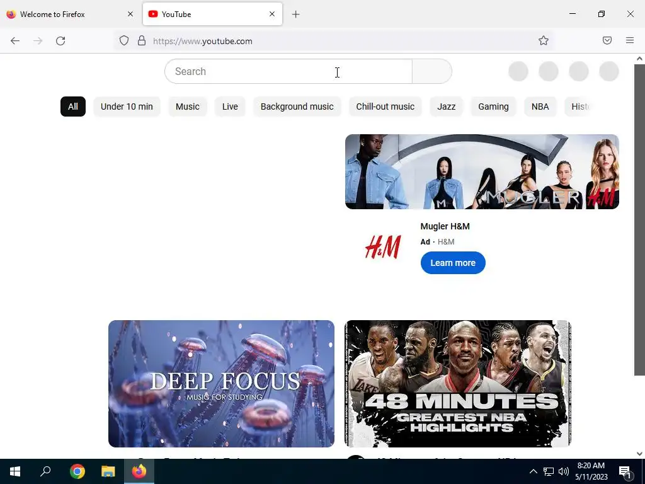Image resolution: width=645 pixels, height=484 pixels.
Task: Open the Windows Start menu
Action: click(x=15, y=471)
